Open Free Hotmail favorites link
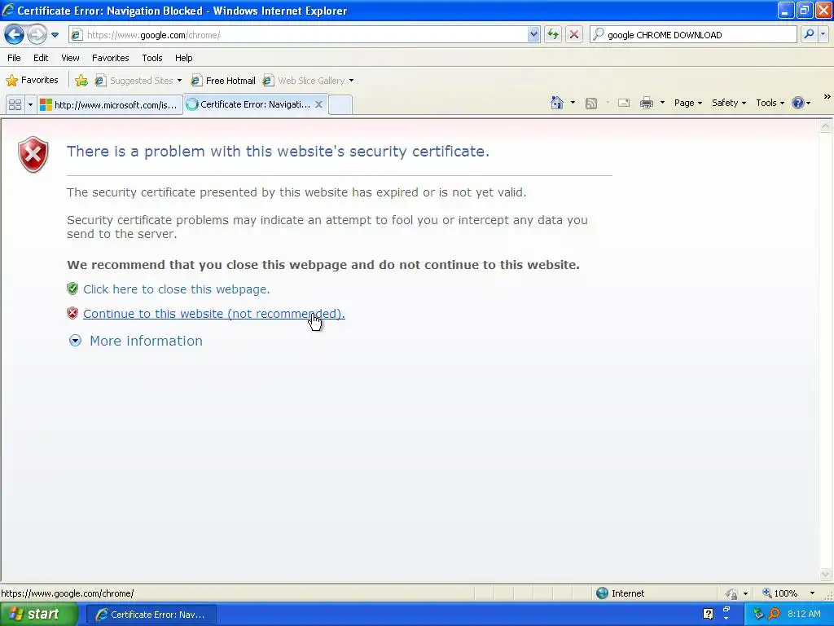The height and width of the screenshot is (626, 834). pos(223,81)
